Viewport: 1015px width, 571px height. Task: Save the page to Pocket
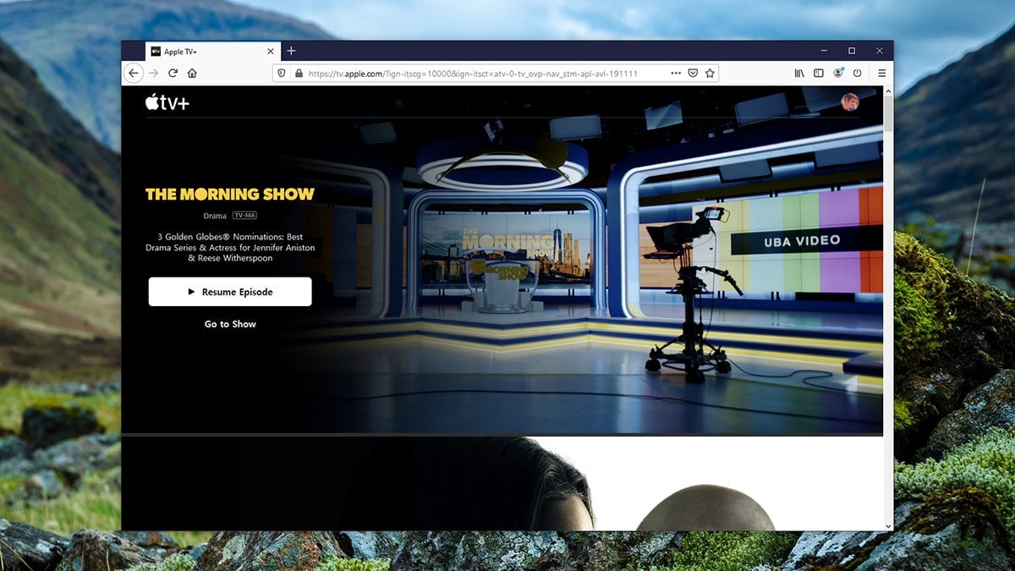coord(694,73)
